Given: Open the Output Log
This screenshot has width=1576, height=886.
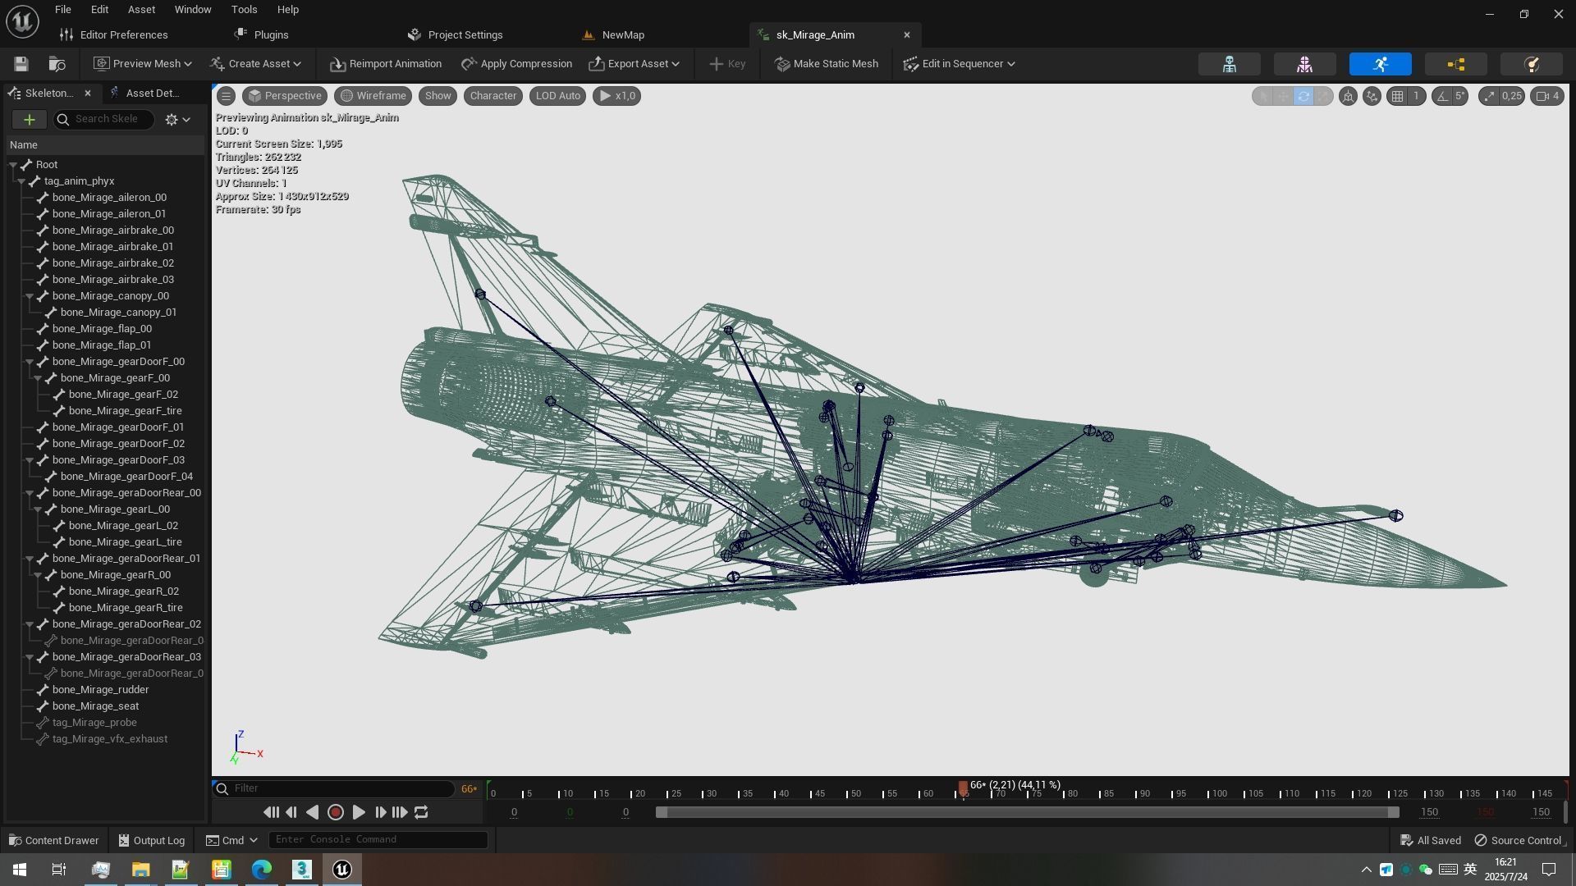Looking at the screenshot, I should [151, 841].
